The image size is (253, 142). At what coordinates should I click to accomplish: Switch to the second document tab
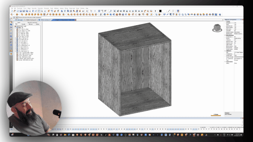pos(31,20)
